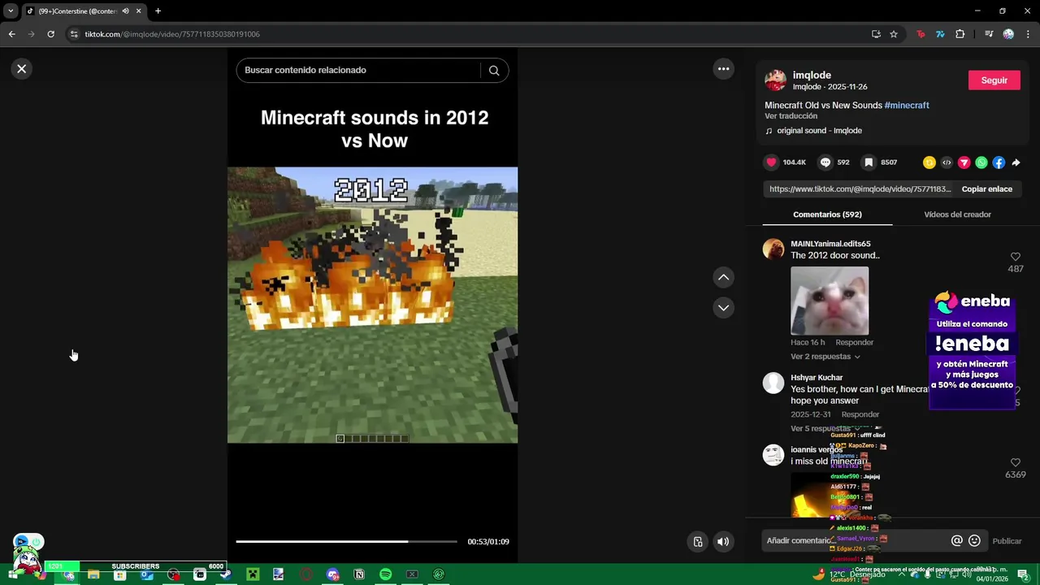Go to next video with down arrow

[723, 307]
